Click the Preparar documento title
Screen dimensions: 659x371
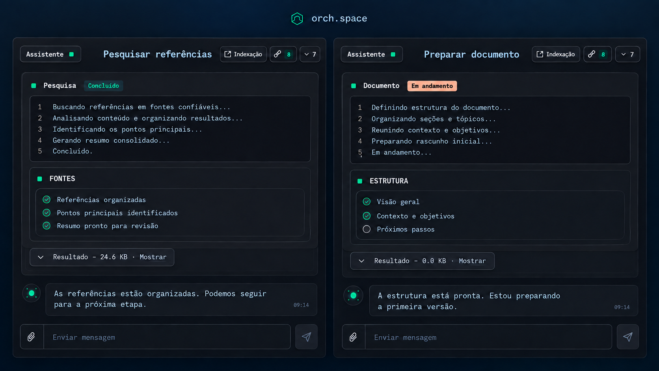pyautogui.click(x=471, y=54)
